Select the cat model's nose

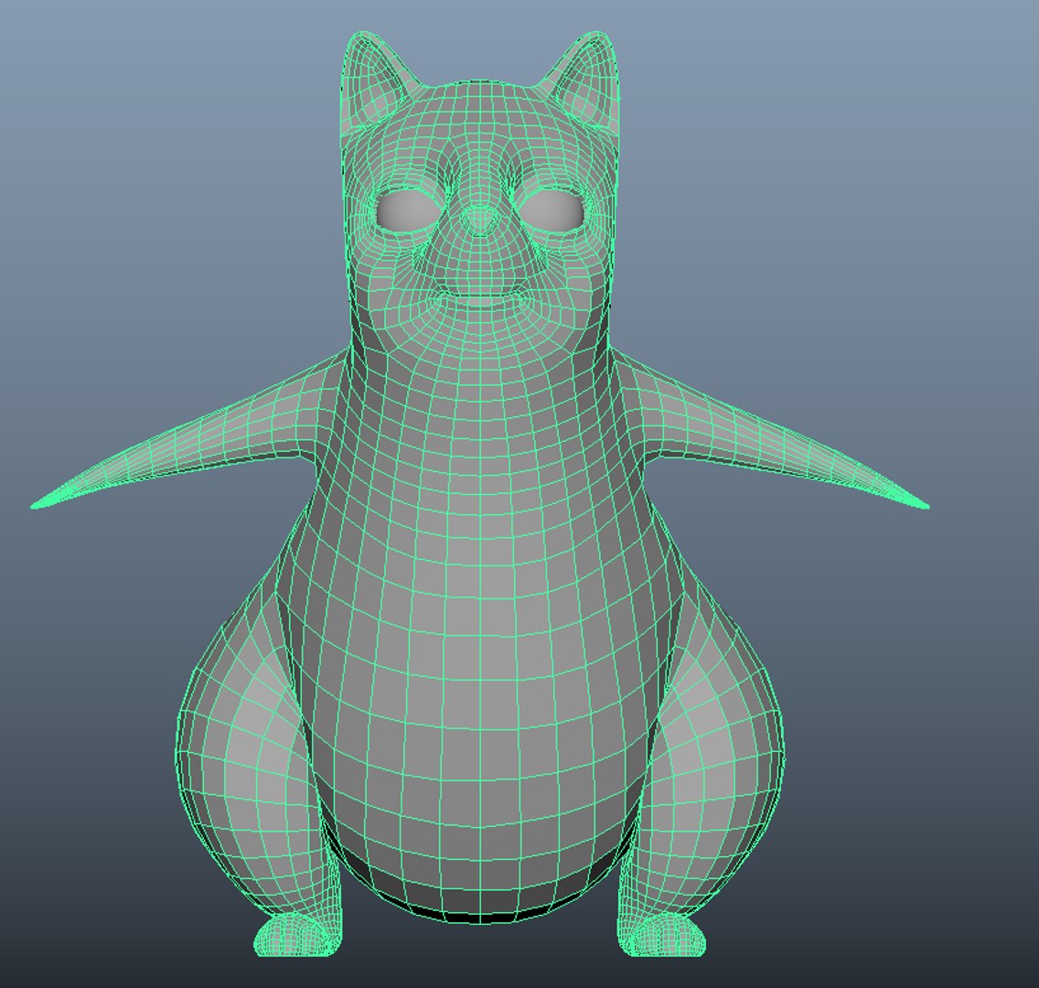[x=479, y=220]
